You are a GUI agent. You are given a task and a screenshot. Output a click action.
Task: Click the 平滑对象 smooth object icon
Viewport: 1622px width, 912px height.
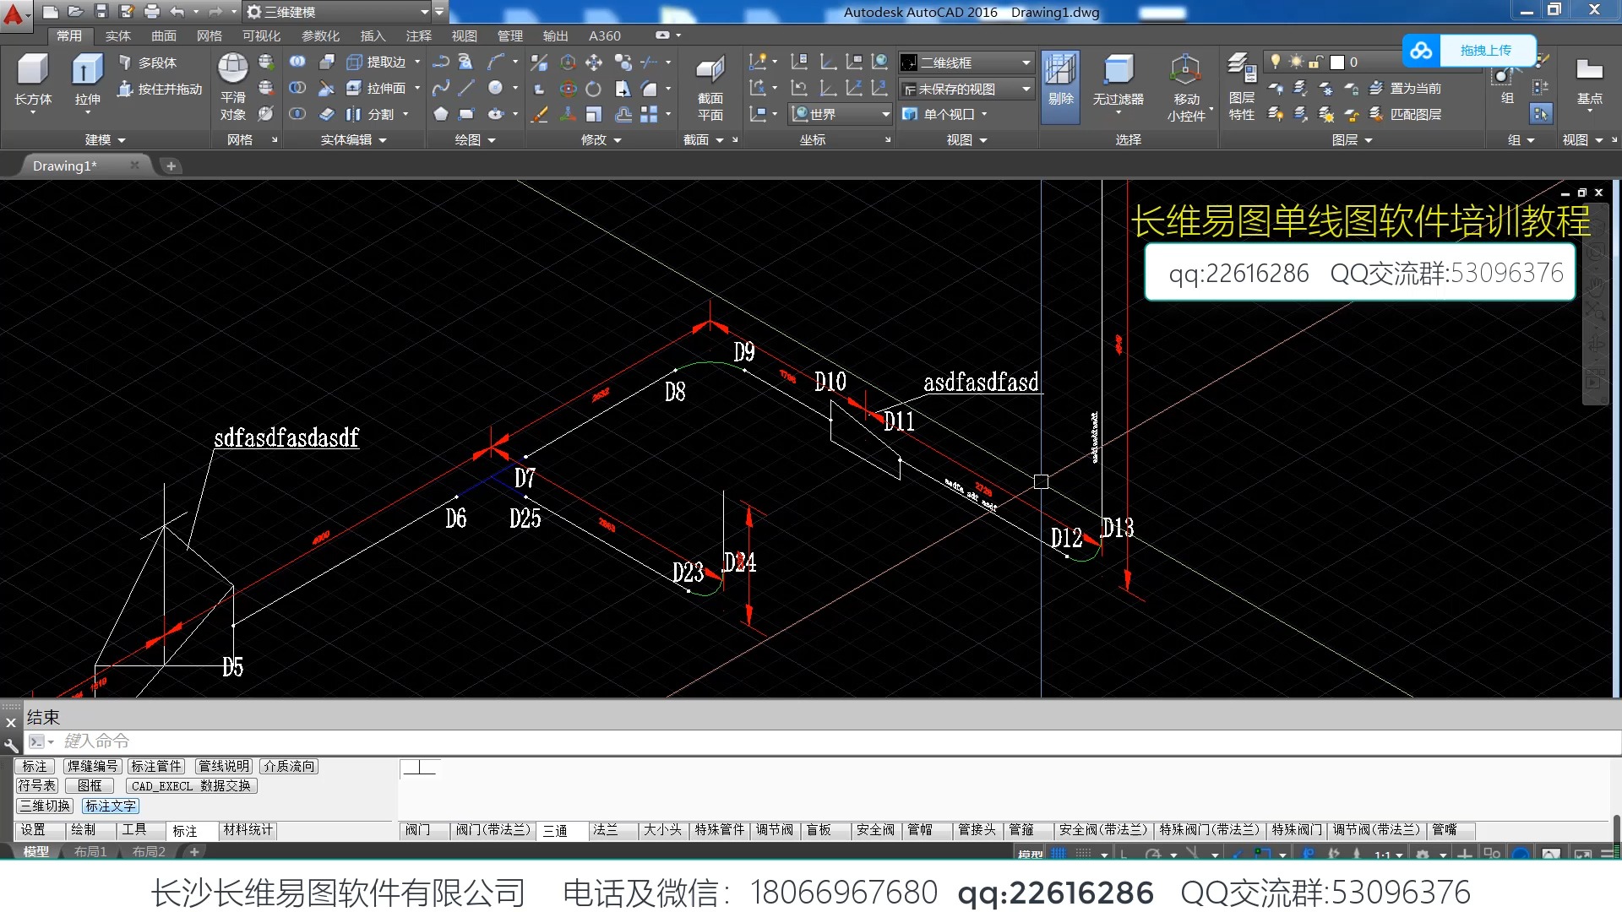(232, 69)
